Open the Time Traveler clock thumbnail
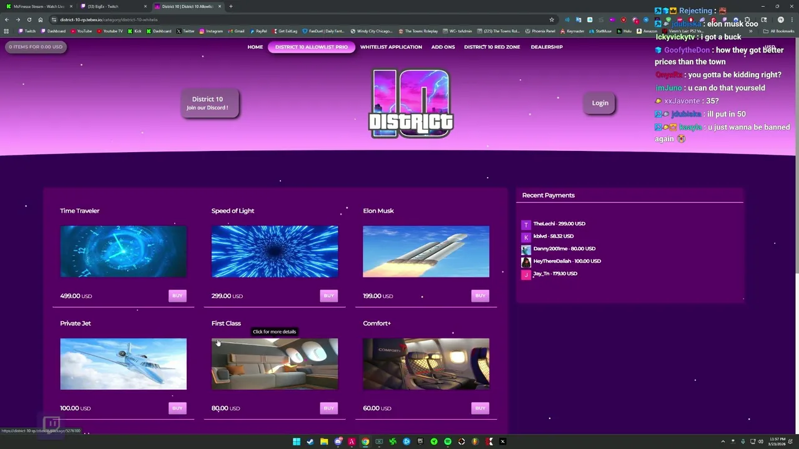The width and height of the screenshot is (799, 449). (x=123, y=251)
